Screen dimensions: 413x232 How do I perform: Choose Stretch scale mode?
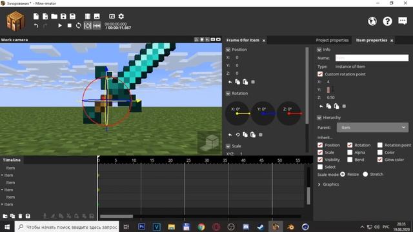pyautogui.click(x=365, y=174)
